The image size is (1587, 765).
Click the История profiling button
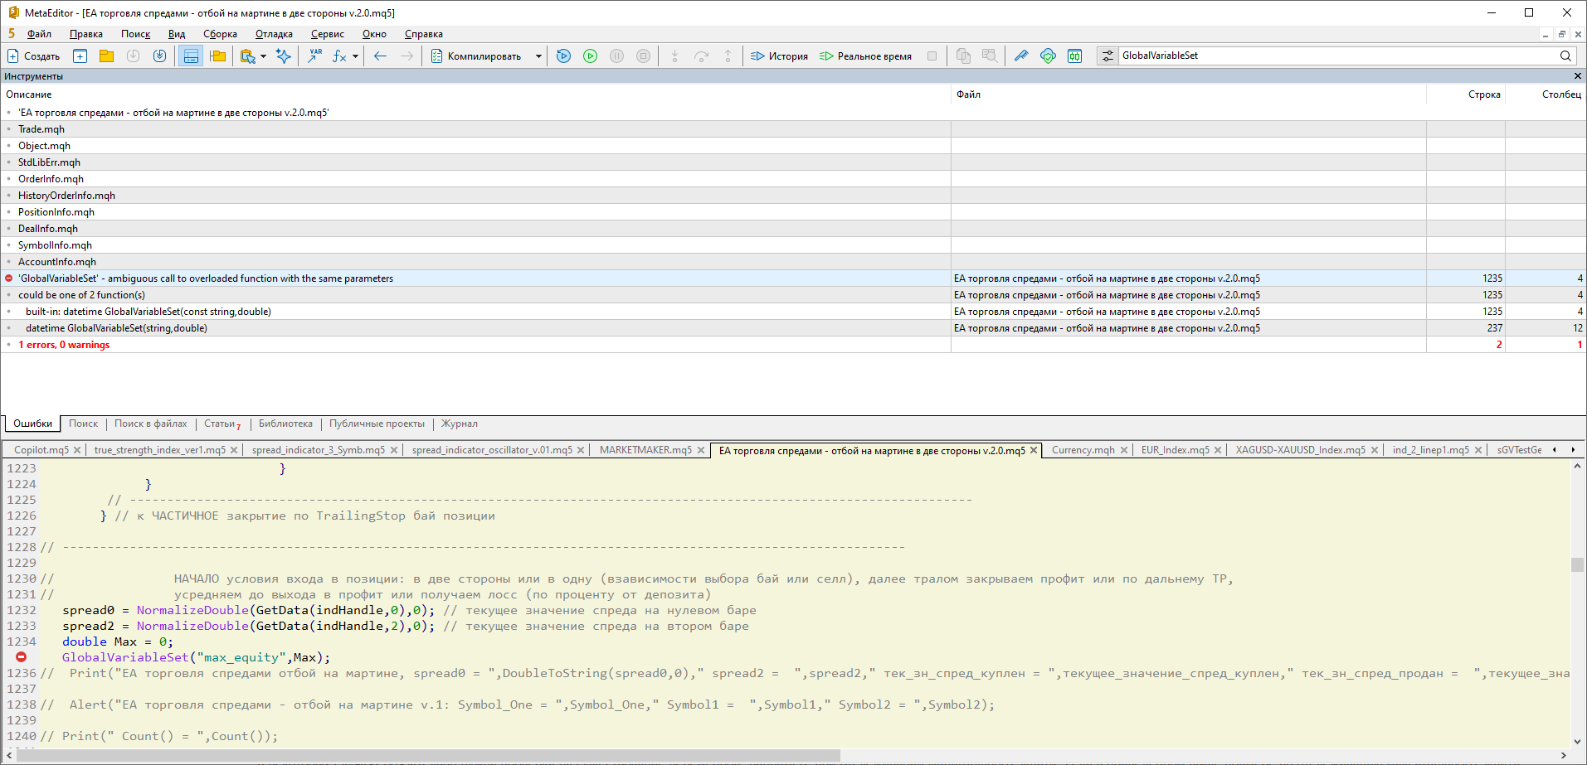pyautogui.click(x=779, y=56)
